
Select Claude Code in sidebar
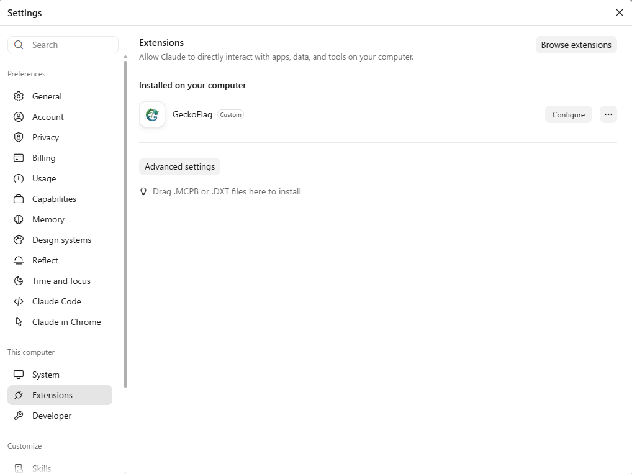[x=60, y=301]
